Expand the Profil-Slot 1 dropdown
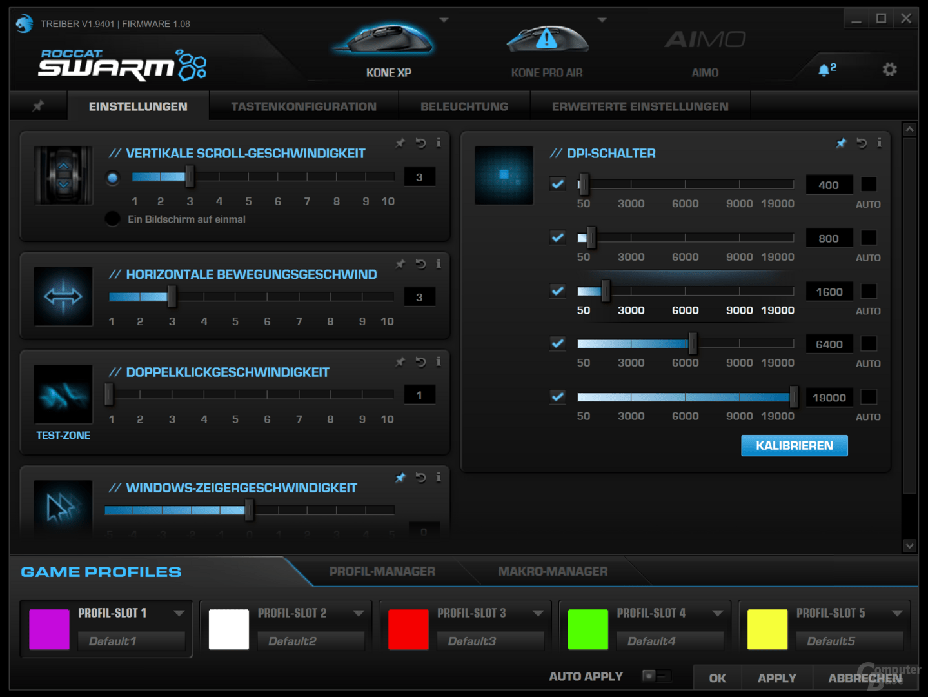 point(179,613)
